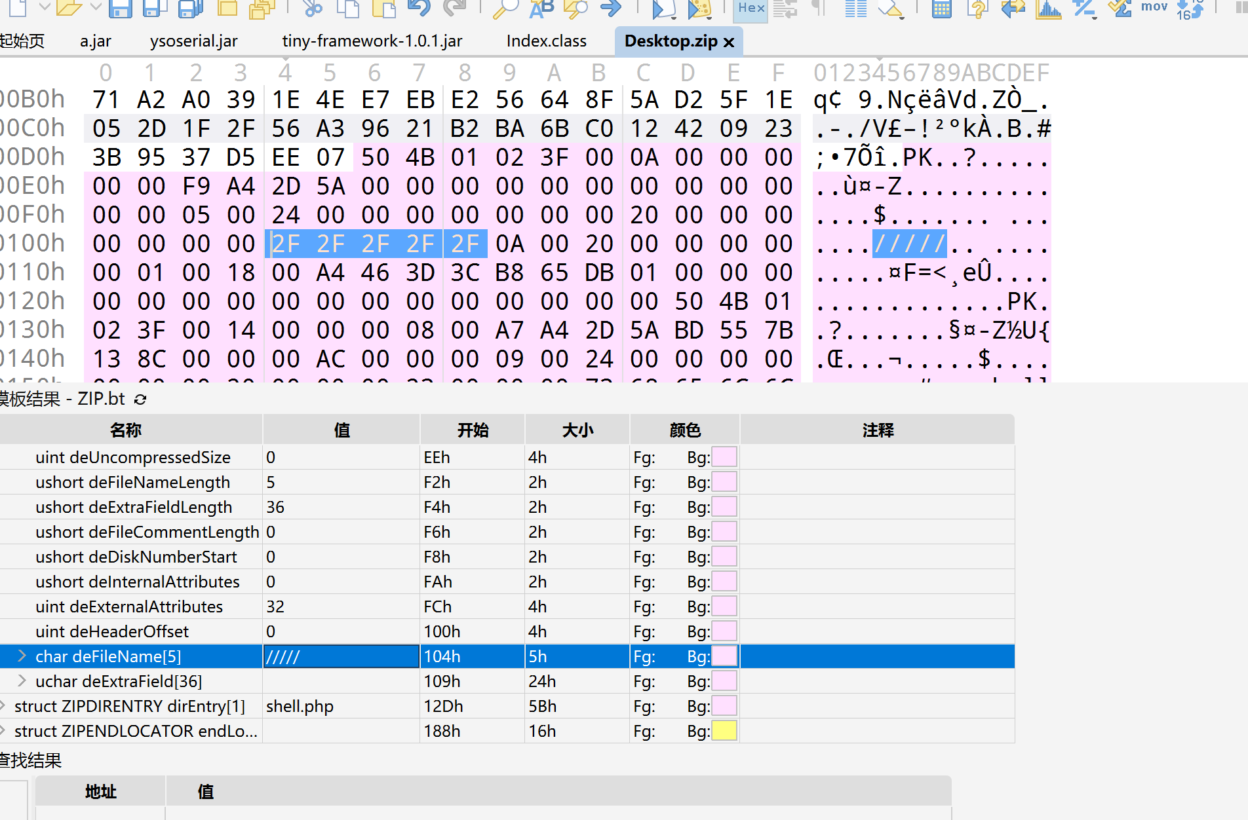Open the Histogram chart icon
The width and height of the screenshot is (1248, 820).
click(1048, 8)
